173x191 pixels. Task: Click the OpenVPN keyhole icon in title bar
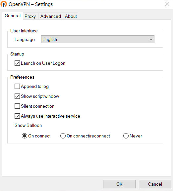pos(4,4)
